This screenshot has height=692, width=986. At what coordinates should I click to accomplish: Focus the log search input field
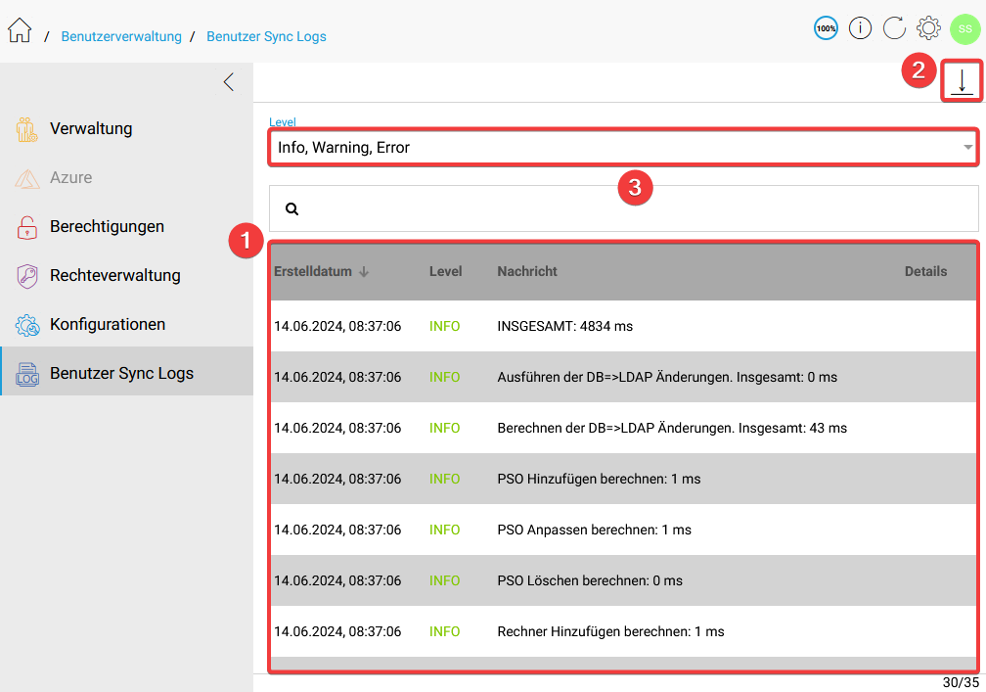coord(636,208)
